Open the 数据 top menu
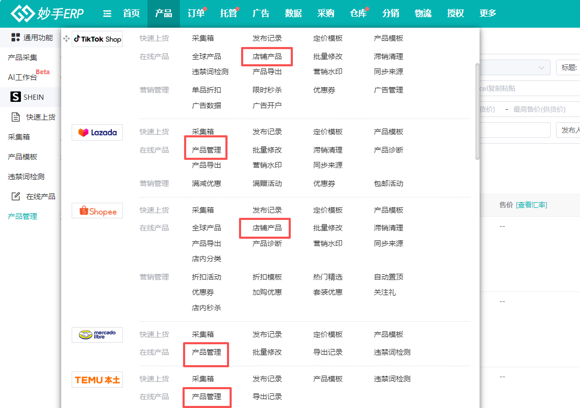 293,14
